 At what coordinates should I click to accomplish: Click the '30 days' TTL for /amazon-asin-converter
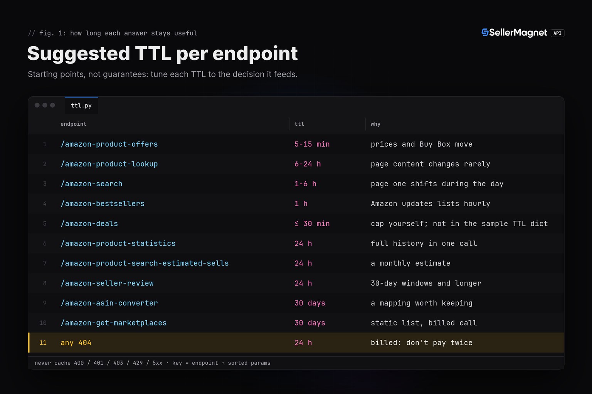310,303
